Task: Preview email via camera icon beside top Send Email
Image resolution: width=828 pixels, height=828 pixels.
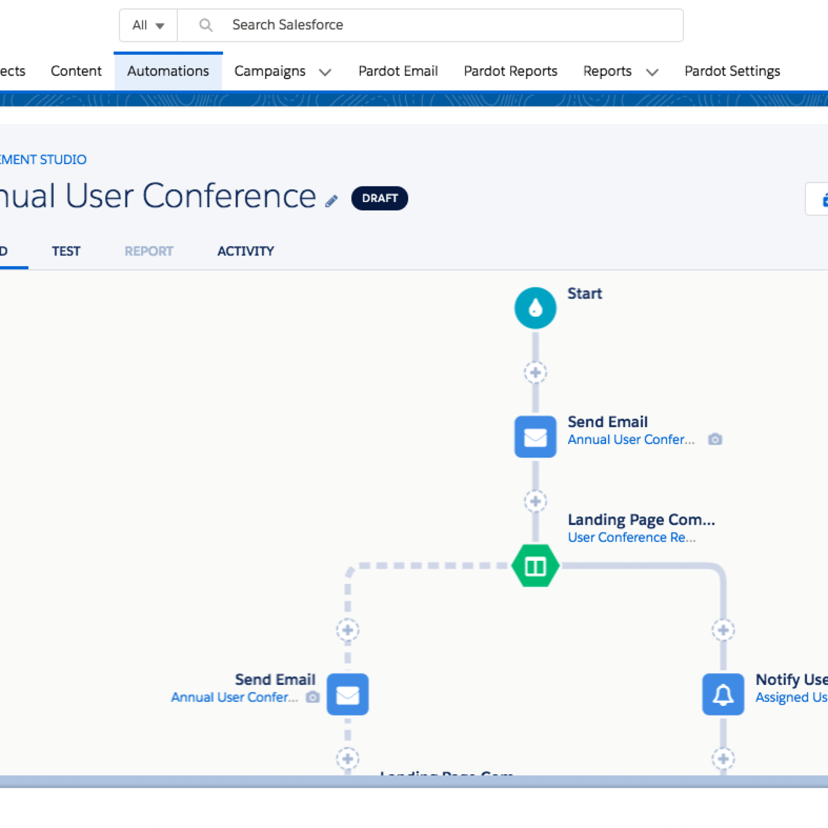Action: pos(715,439)
